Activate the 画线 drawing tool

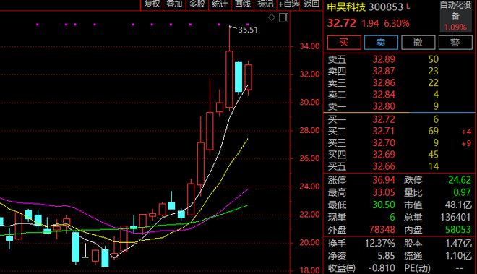point(242,4)
